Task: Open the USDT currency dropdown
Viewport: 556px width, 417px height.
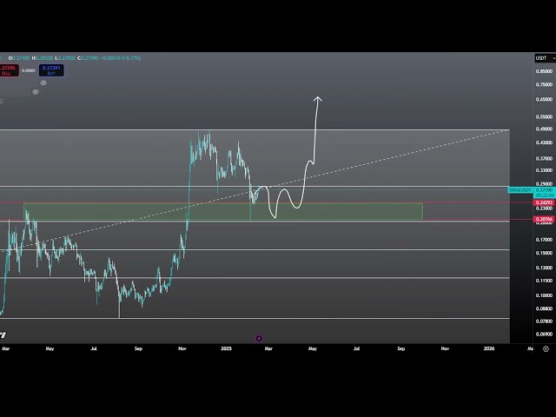Action: pos(540,58)
